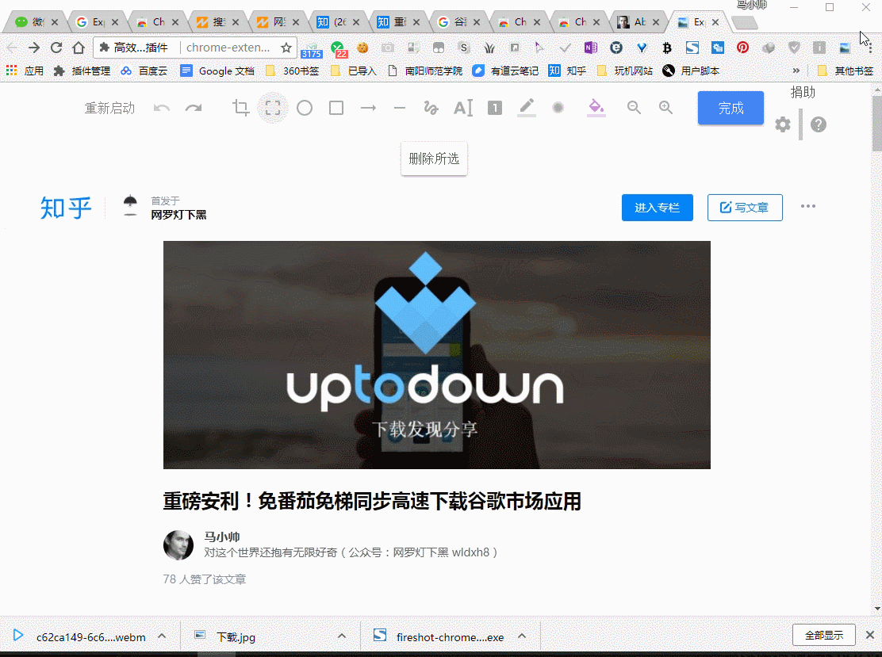Open the Pinterest extension icon
The image size is (882, 657).
(x=743, y=48)
